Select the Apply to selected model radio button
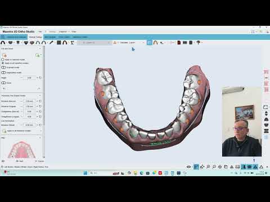Image resolution: width=270 pixels, height=202 pixels. click(3, 59)
